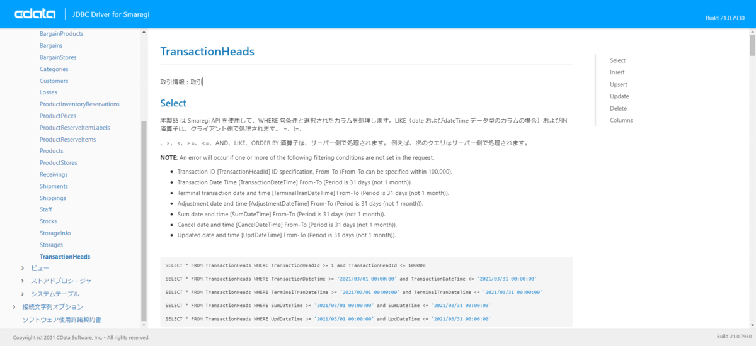Open the ProductStores table page

coord(58,163)
